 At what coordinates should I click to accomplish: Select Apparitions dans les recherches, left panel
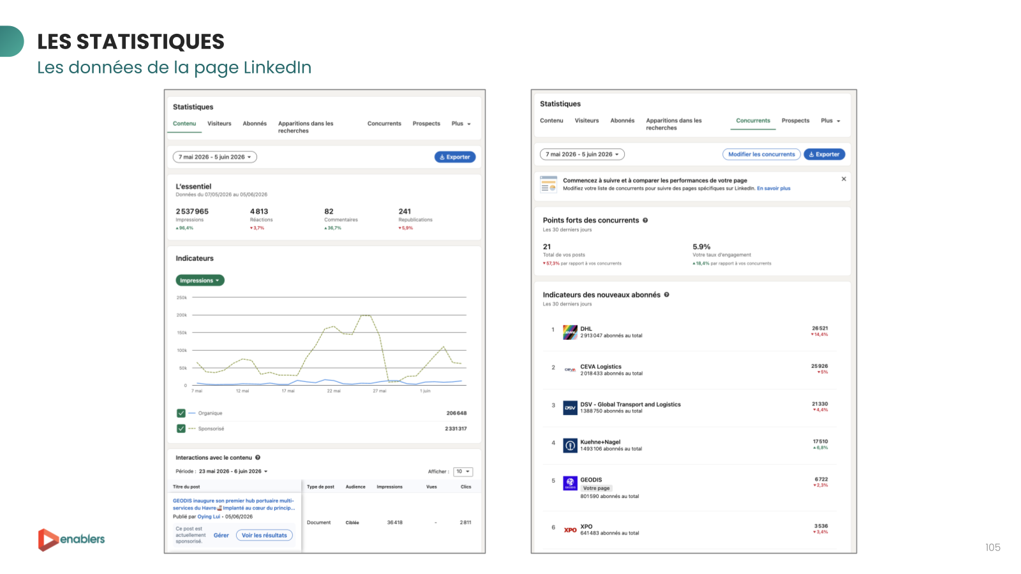(306, 127)
